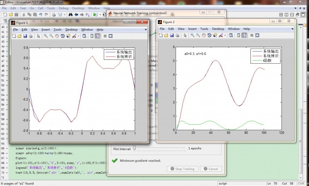Open View menu in Figure 2
The image size is (309, 186).
pyautogui.click(x=181, y=29)
